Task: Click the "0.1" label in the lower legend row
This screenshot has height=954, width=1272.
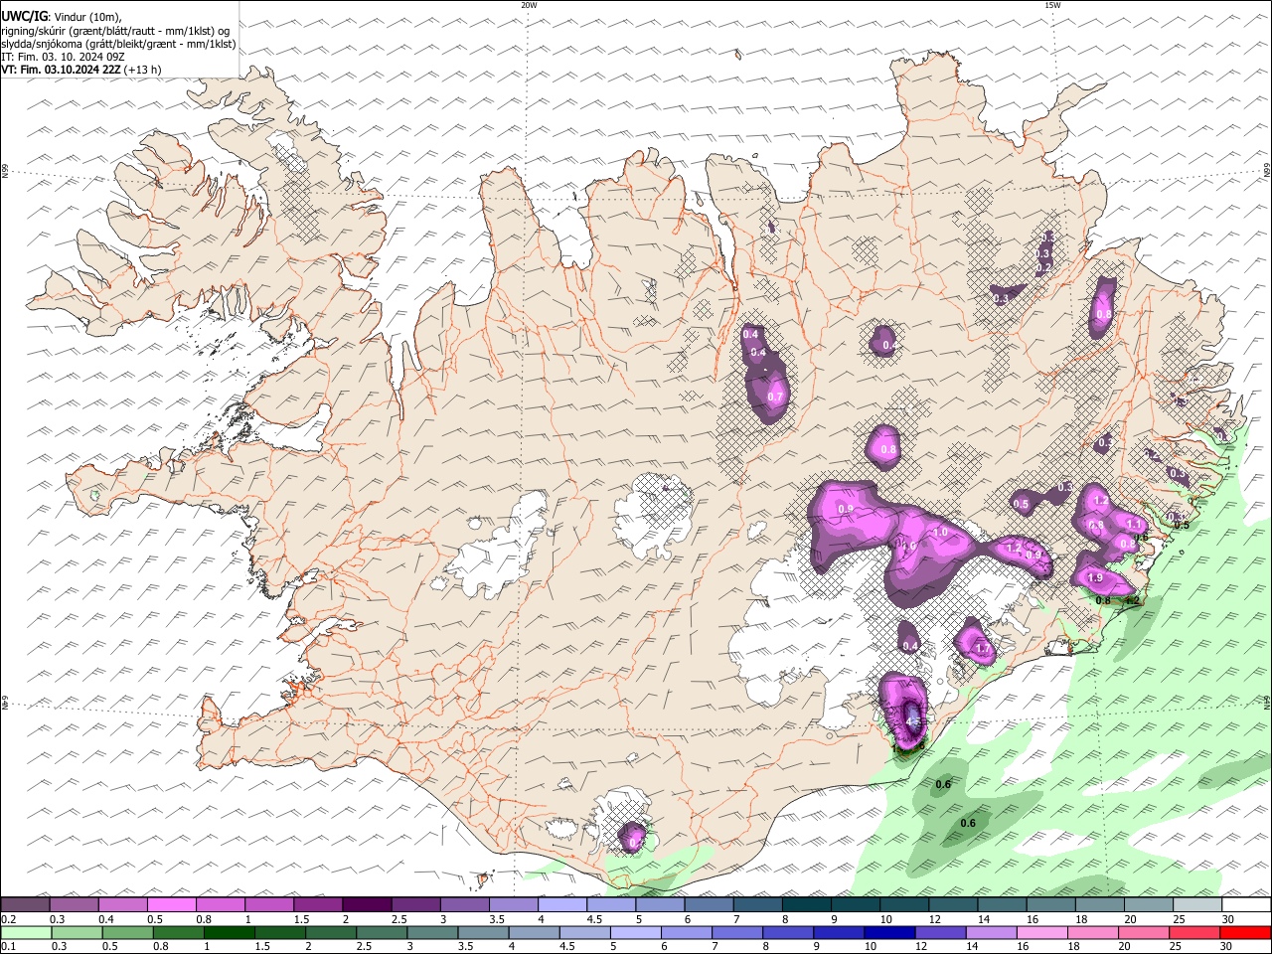Action: point(9,947)
